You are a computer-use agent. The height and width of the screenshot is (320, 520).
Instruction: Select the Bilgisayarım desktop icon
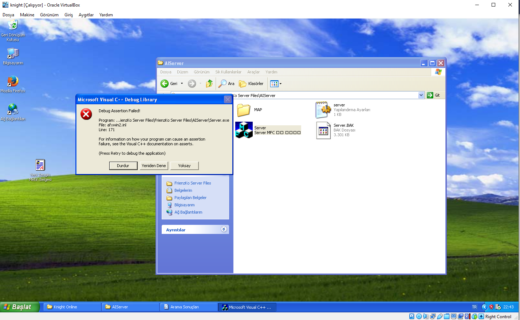click(13, 53)
